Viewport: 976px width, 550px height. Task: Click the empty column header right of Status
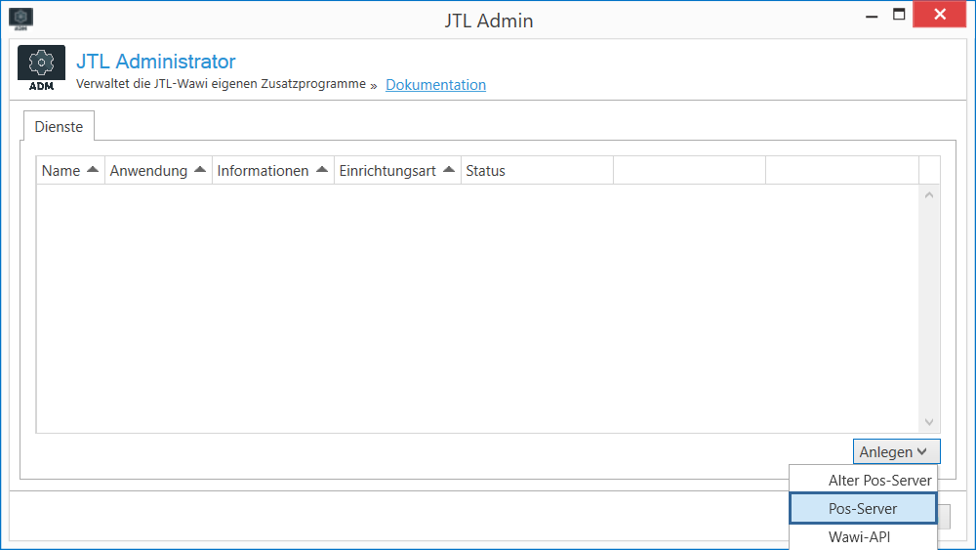pyautogui.click(x=689, y=171)
